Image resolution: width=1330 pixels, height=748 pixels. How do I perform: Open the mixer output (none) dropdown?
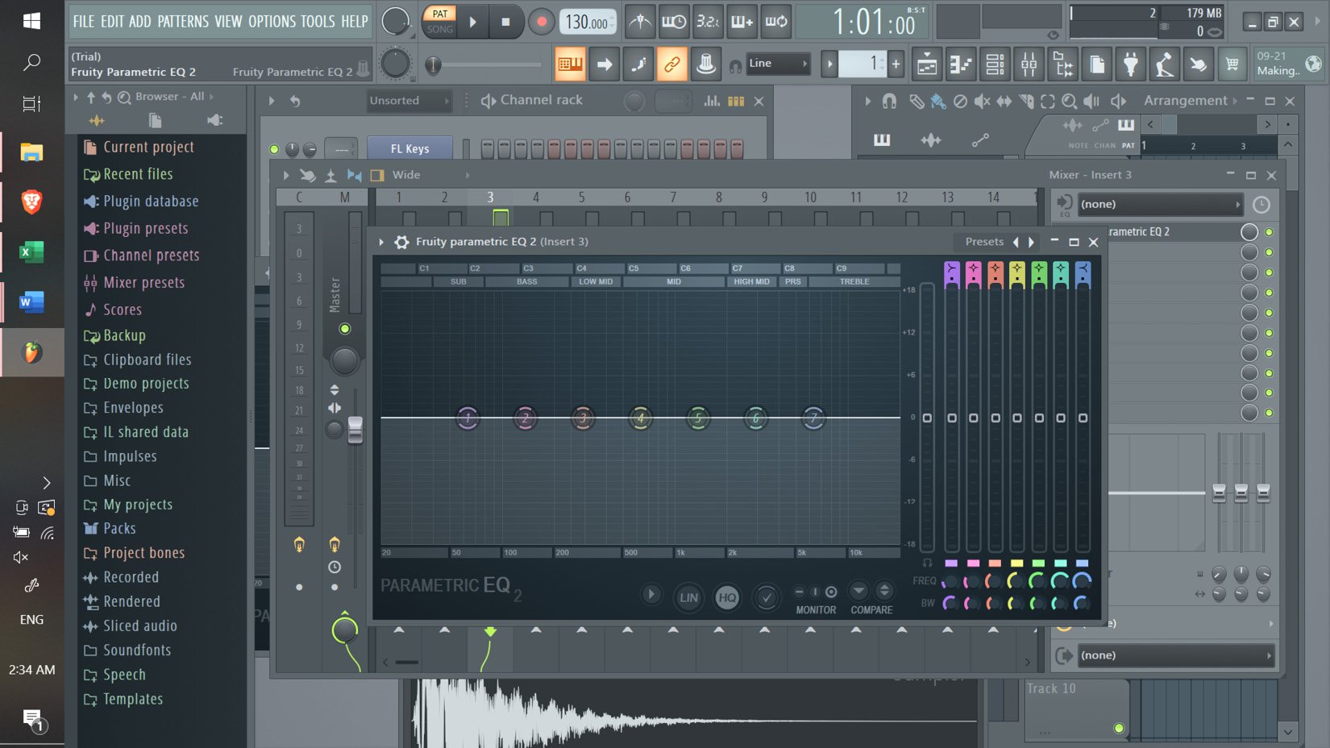[x=1176, y=655]
